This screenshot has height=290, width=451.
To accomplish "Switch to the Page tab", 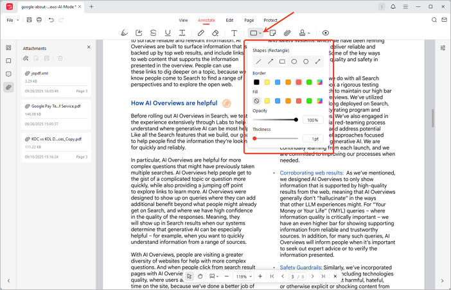I will tap(249, 20).
